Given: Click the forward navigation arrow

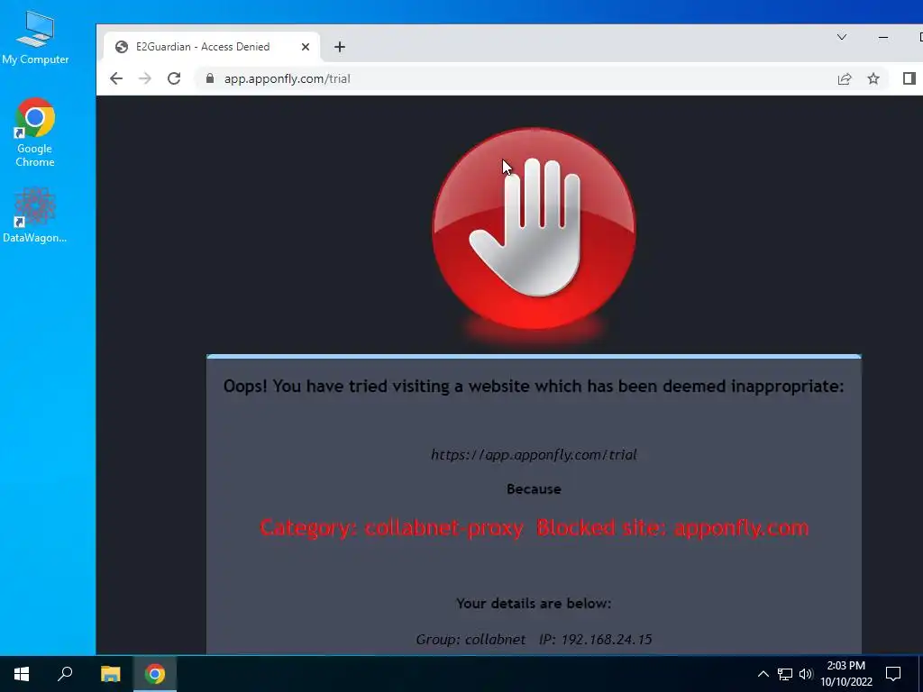Looking at the screenshot, I should coord(145,78).
